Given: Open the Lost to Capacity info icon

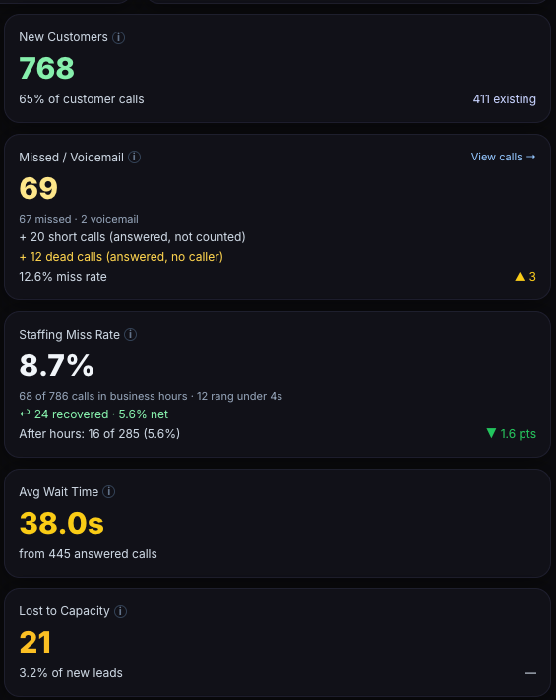Looking at the screenshot, I should pos(120,611).
